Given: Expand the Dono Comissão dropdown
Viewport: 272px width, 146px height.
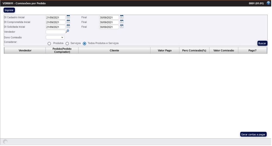Looking at the screenshot, I should pos(55,37).
